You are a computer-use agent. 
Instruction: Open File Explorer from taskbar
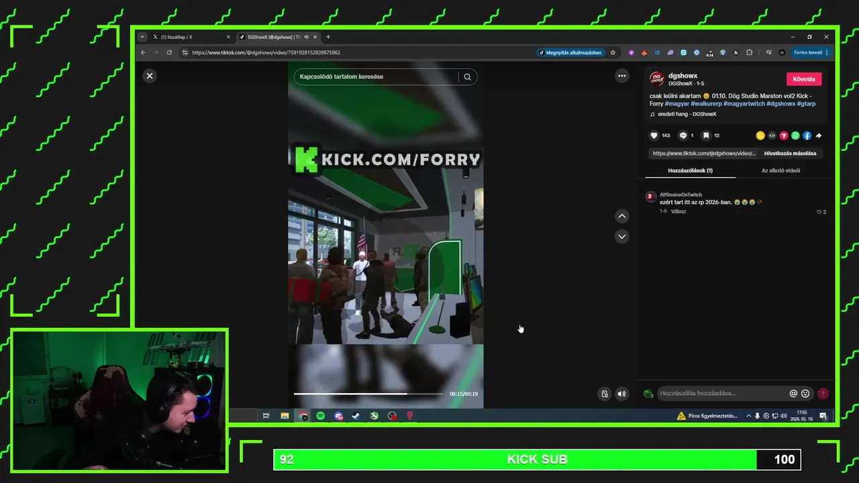tap(285, 416)
